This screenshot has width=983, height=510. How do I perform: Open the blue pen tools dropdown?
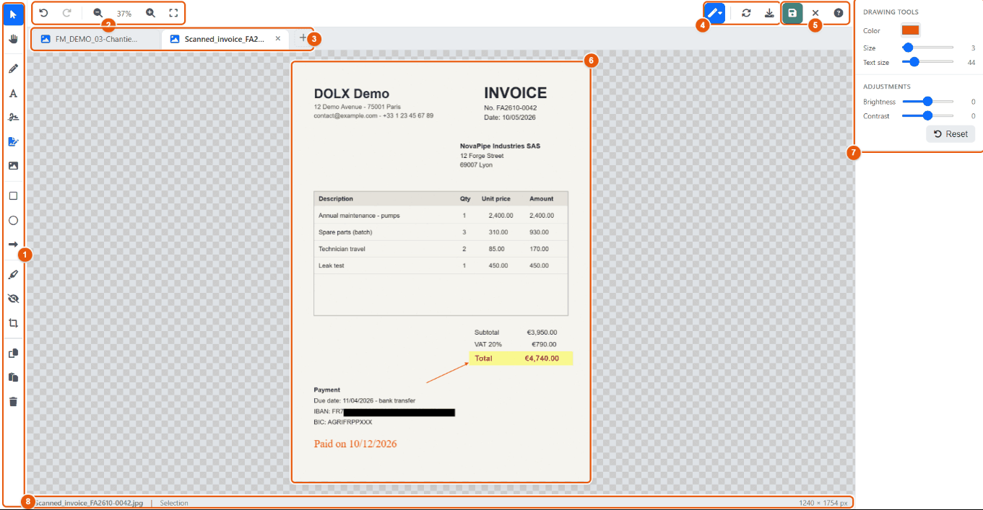[x=714, y=13]
